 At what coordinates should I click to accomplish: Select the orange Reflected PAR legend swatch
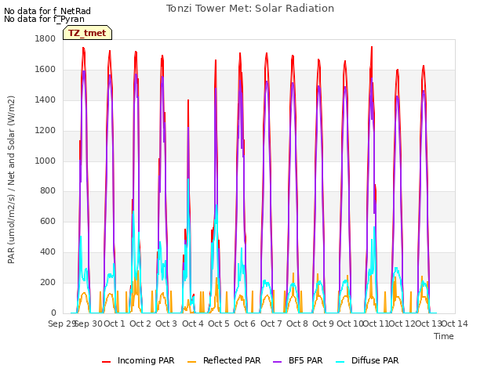pos(191,362)
